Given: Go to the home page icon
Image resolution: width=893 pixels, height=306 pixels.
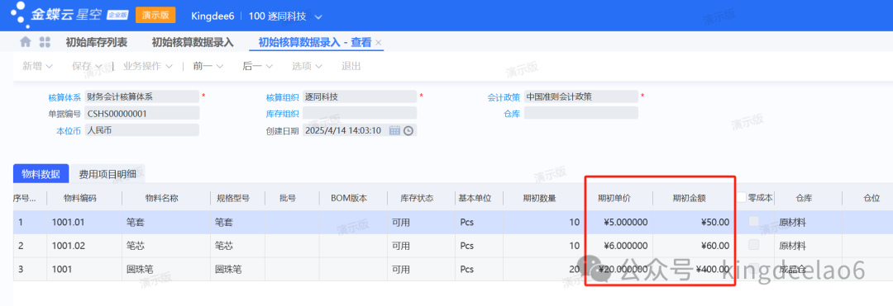Looking at the screenshot, I should tap(25, 42).
